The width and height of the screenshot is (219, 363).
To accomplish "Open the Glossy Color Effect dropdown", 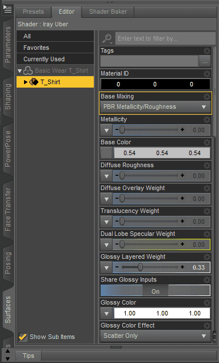I will 156,336.
